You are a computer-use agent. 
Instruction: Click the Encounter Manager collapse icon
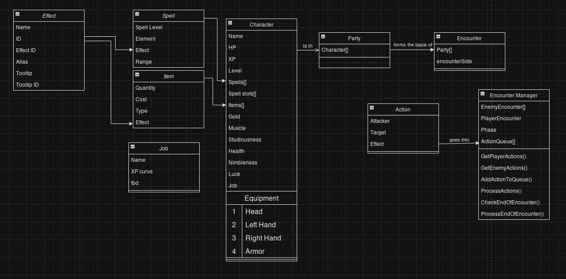[x=482, y=94]
